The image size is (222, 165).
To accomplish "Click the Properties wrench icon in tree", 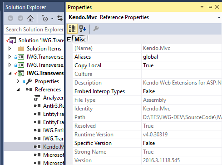I will pos(29,81).
